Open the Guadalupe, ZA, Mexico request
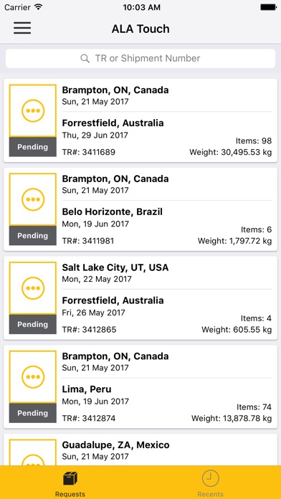The height and width of the screenshot is (499, 281). [x=140, y=450]
